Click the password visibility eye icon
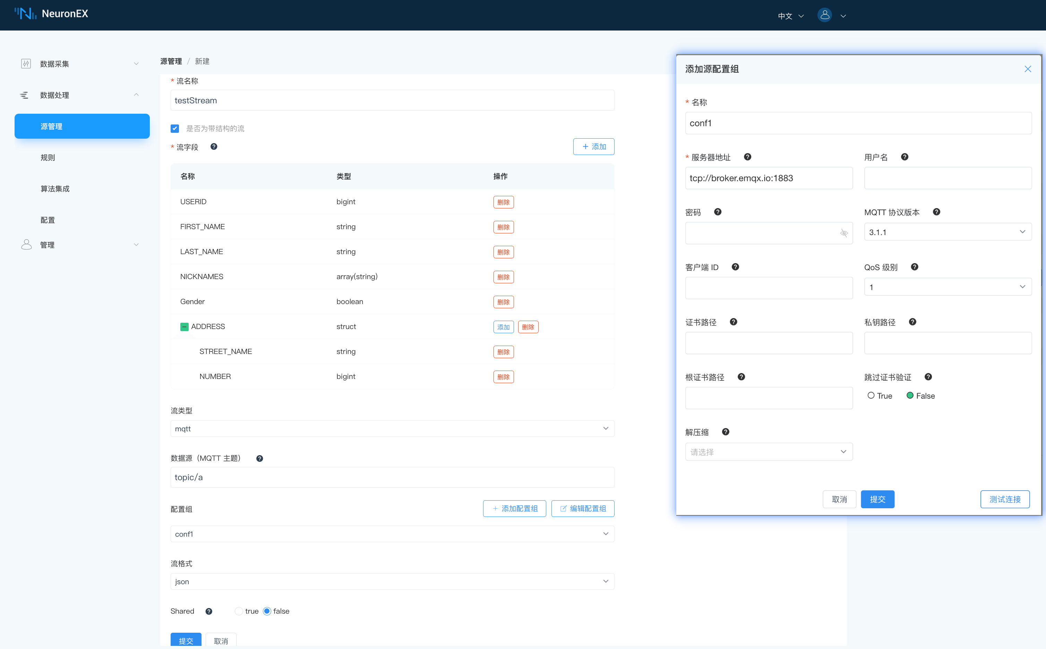This screenshot has height=649, width=1046. click(x=843, y=233)
